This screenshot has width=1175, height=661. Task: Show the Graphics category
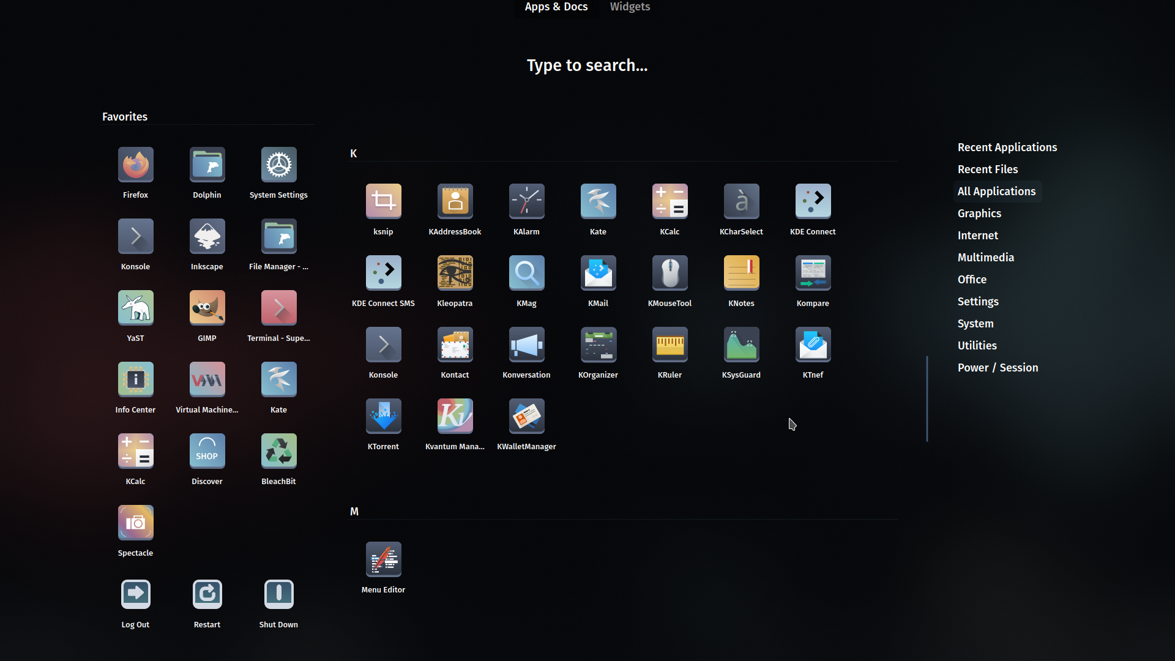point(979,214)
